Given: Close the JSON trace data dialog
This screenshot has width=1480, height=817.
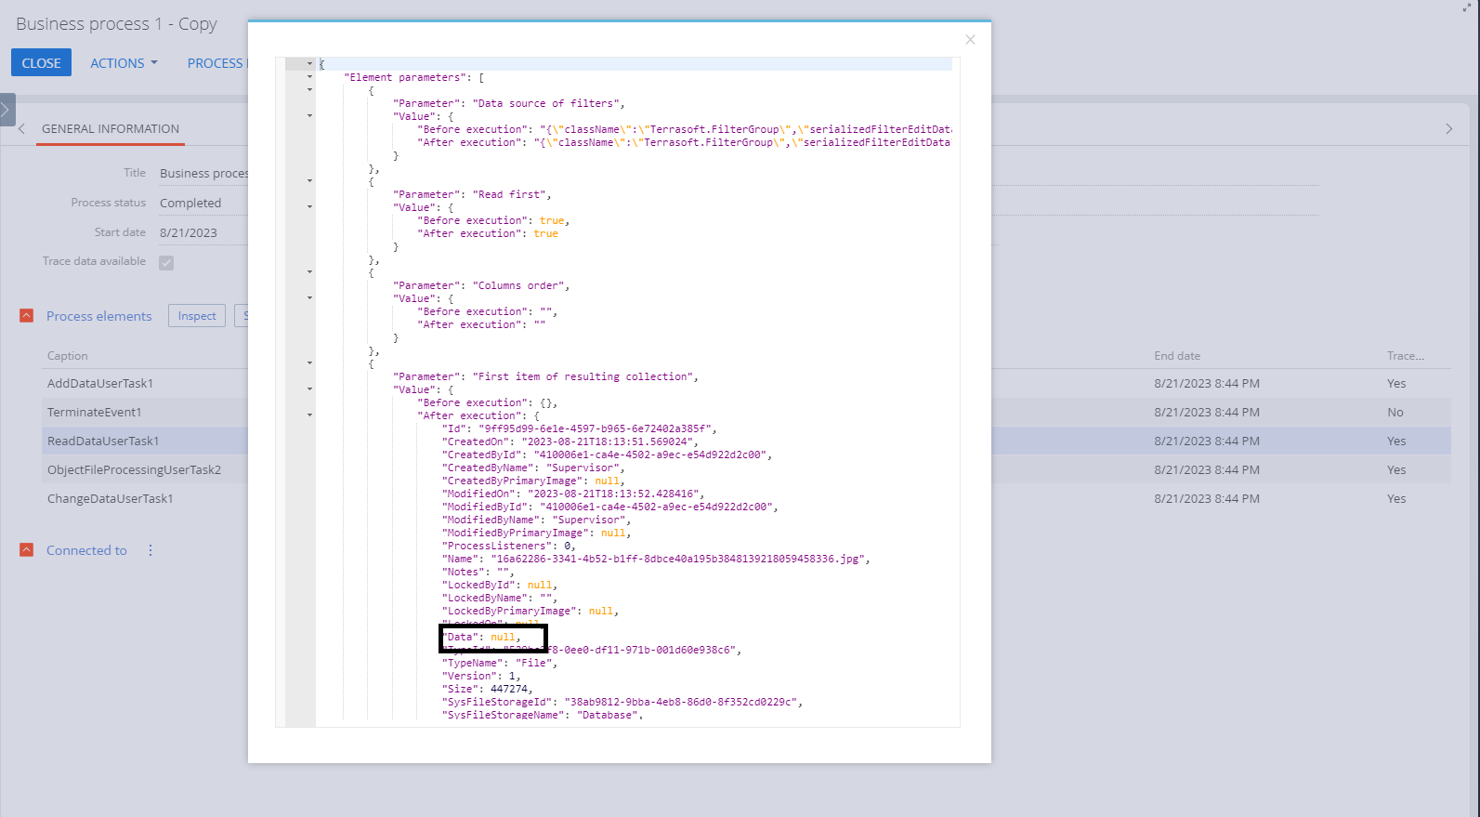Looking at the screenshot, I should [x=970, y=40].
